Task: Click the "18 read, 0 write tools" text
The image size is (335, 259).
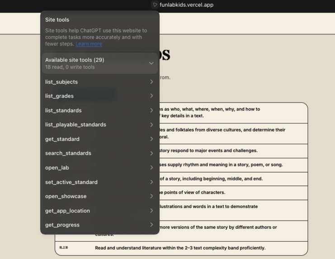Action: pos(70,67)
